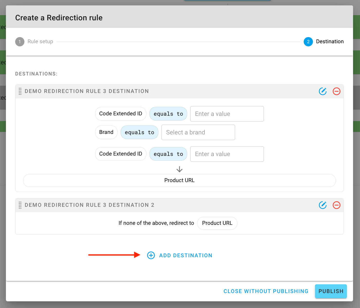Click Add Destination text link

point(186,255)
